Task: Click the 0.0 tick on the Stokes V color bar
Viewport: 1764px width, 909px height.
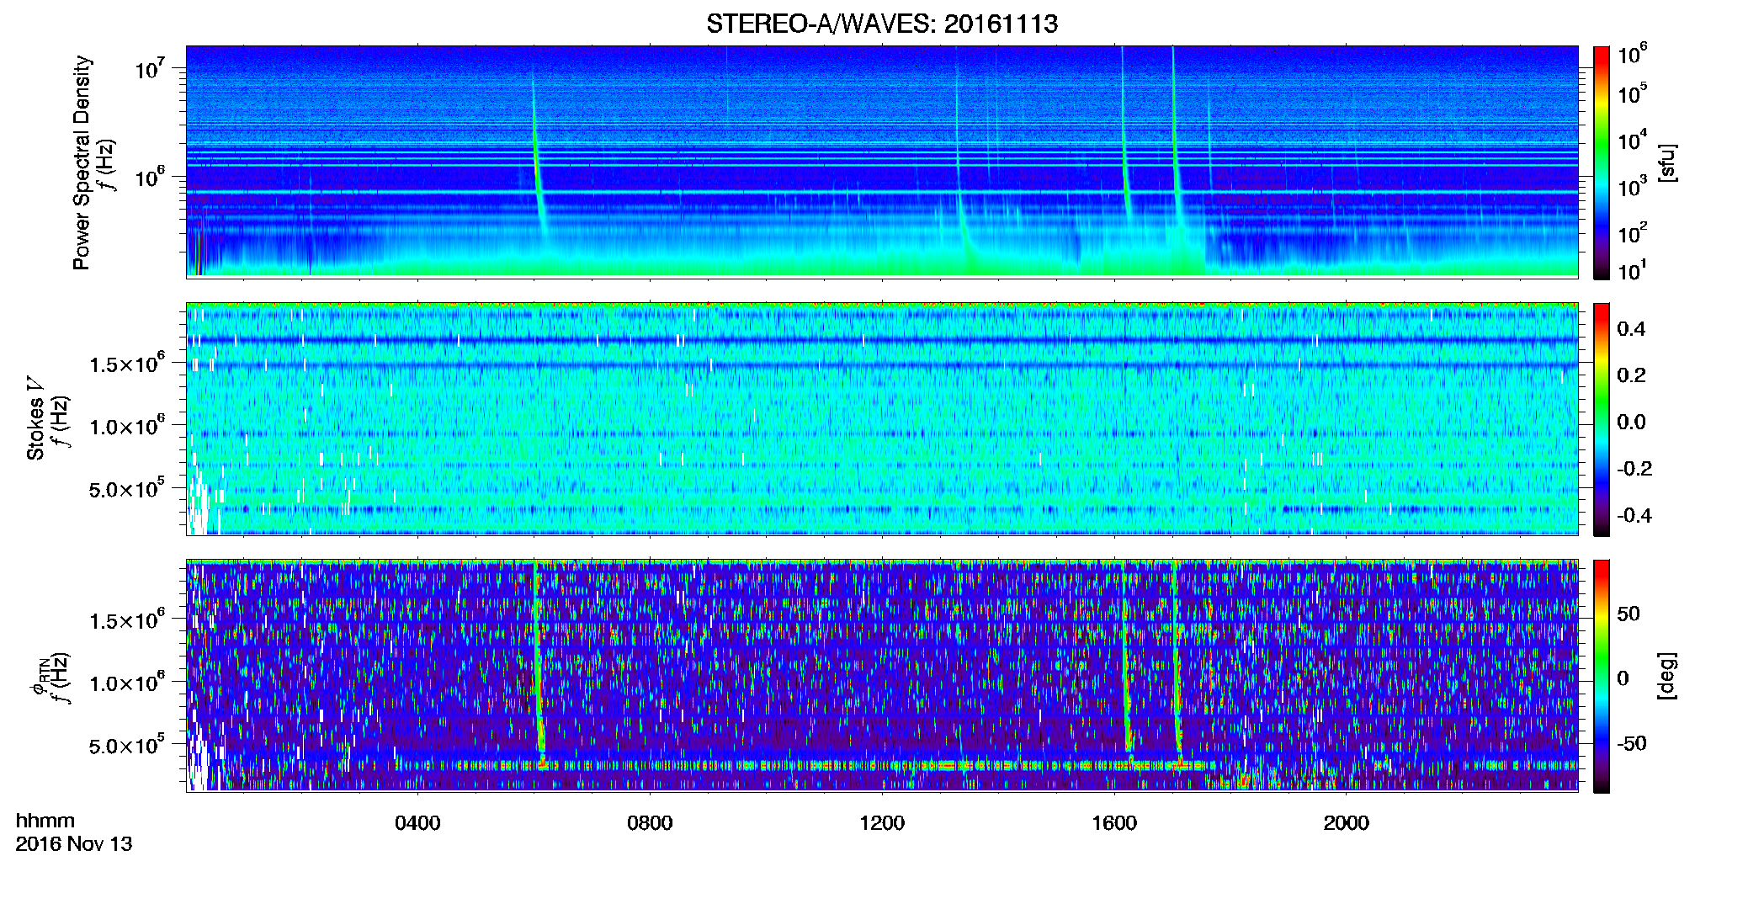Action: coord(1631,422)
